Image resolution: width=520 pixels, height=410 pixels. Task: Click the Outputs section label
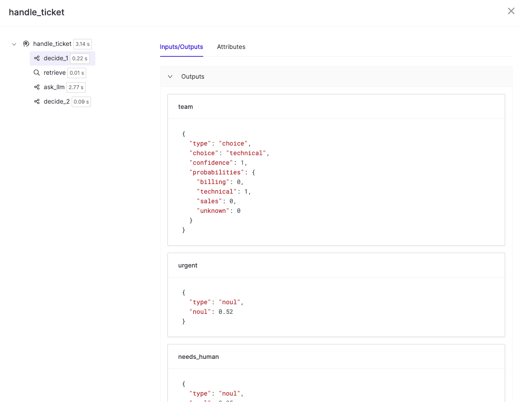193,76
